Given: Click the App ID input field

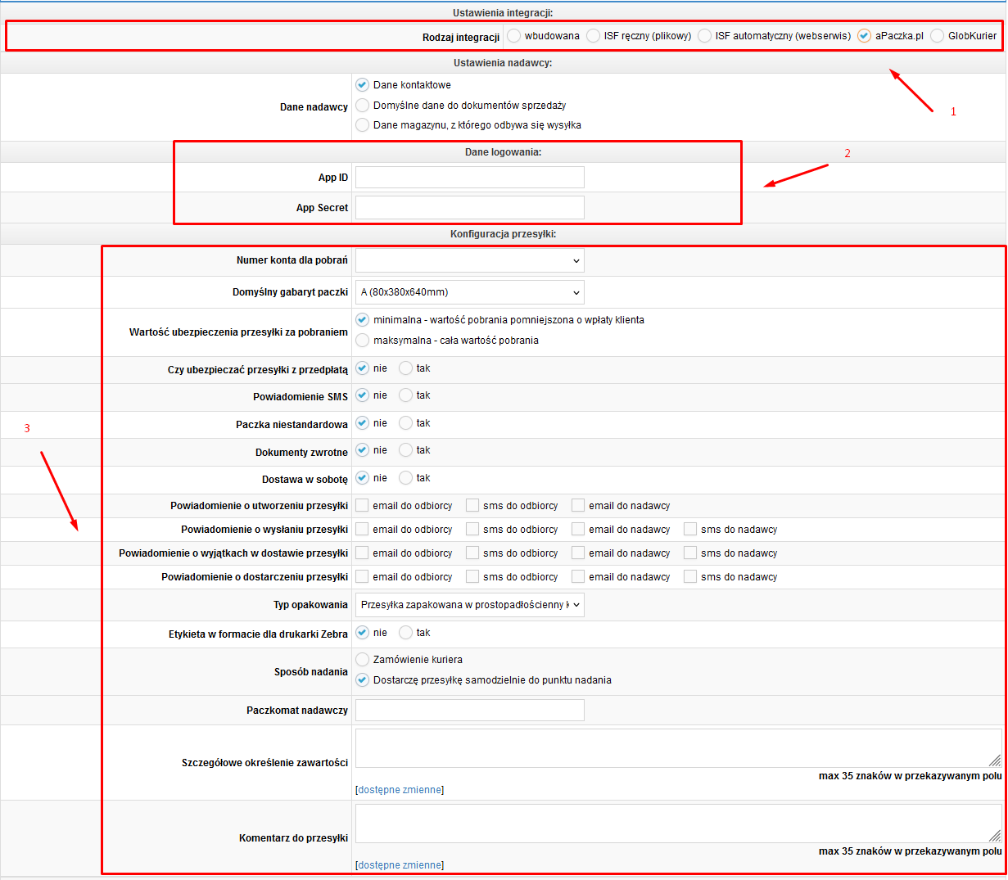Looking at the screenshot, I should click(x=470, y=178).
